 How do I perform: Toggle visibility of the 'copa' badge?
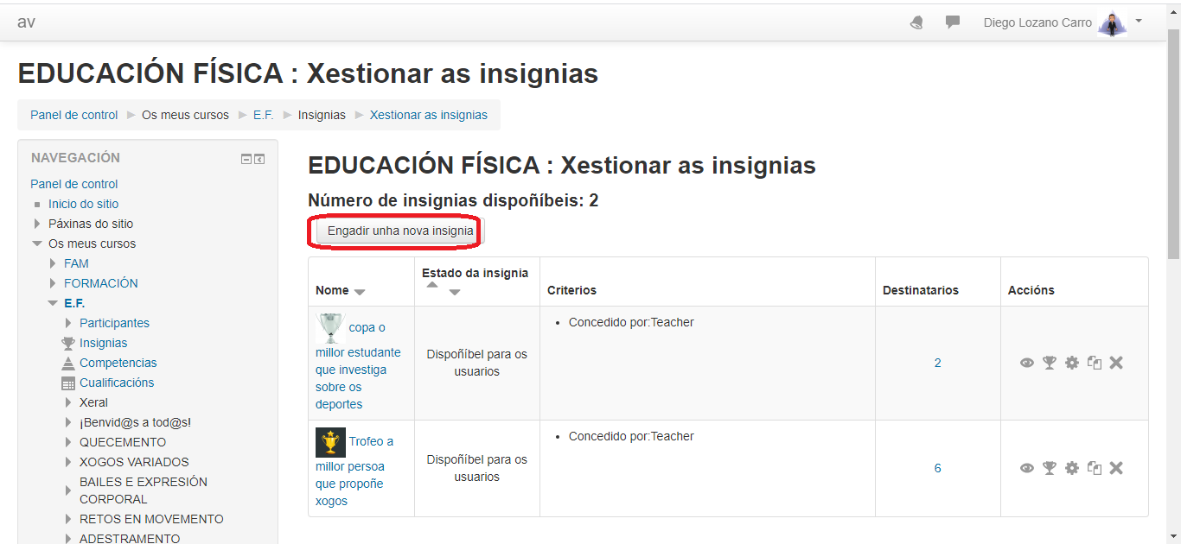(x=1027, y=363)
